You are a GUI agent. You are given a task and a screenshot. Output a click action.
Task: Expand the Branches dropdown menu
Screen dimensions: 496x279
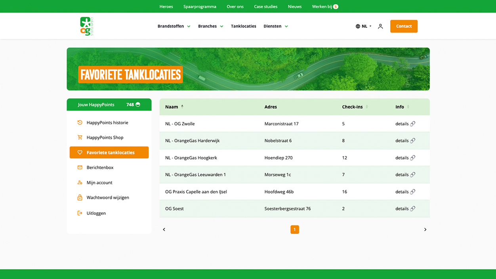[x=211, y=26]
